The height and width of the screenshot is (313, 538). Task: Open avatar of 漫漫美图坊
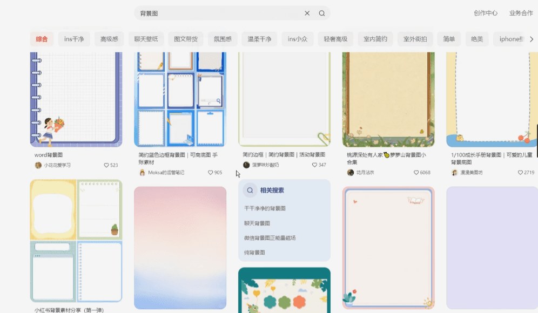tap(455, 173)
